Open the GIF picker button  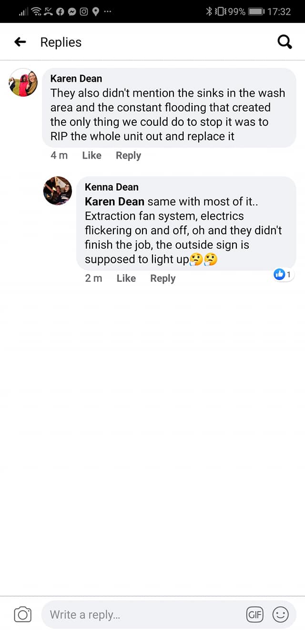[x=255, y=614]
